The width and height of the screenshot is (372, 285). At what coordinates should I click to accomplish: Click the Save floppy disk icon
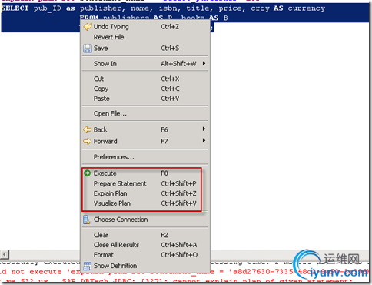click(x=88, y=49)
